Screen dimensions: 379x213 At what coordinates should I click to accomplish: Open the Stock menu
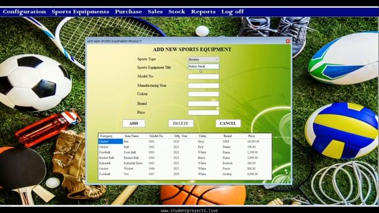(176, 12)
